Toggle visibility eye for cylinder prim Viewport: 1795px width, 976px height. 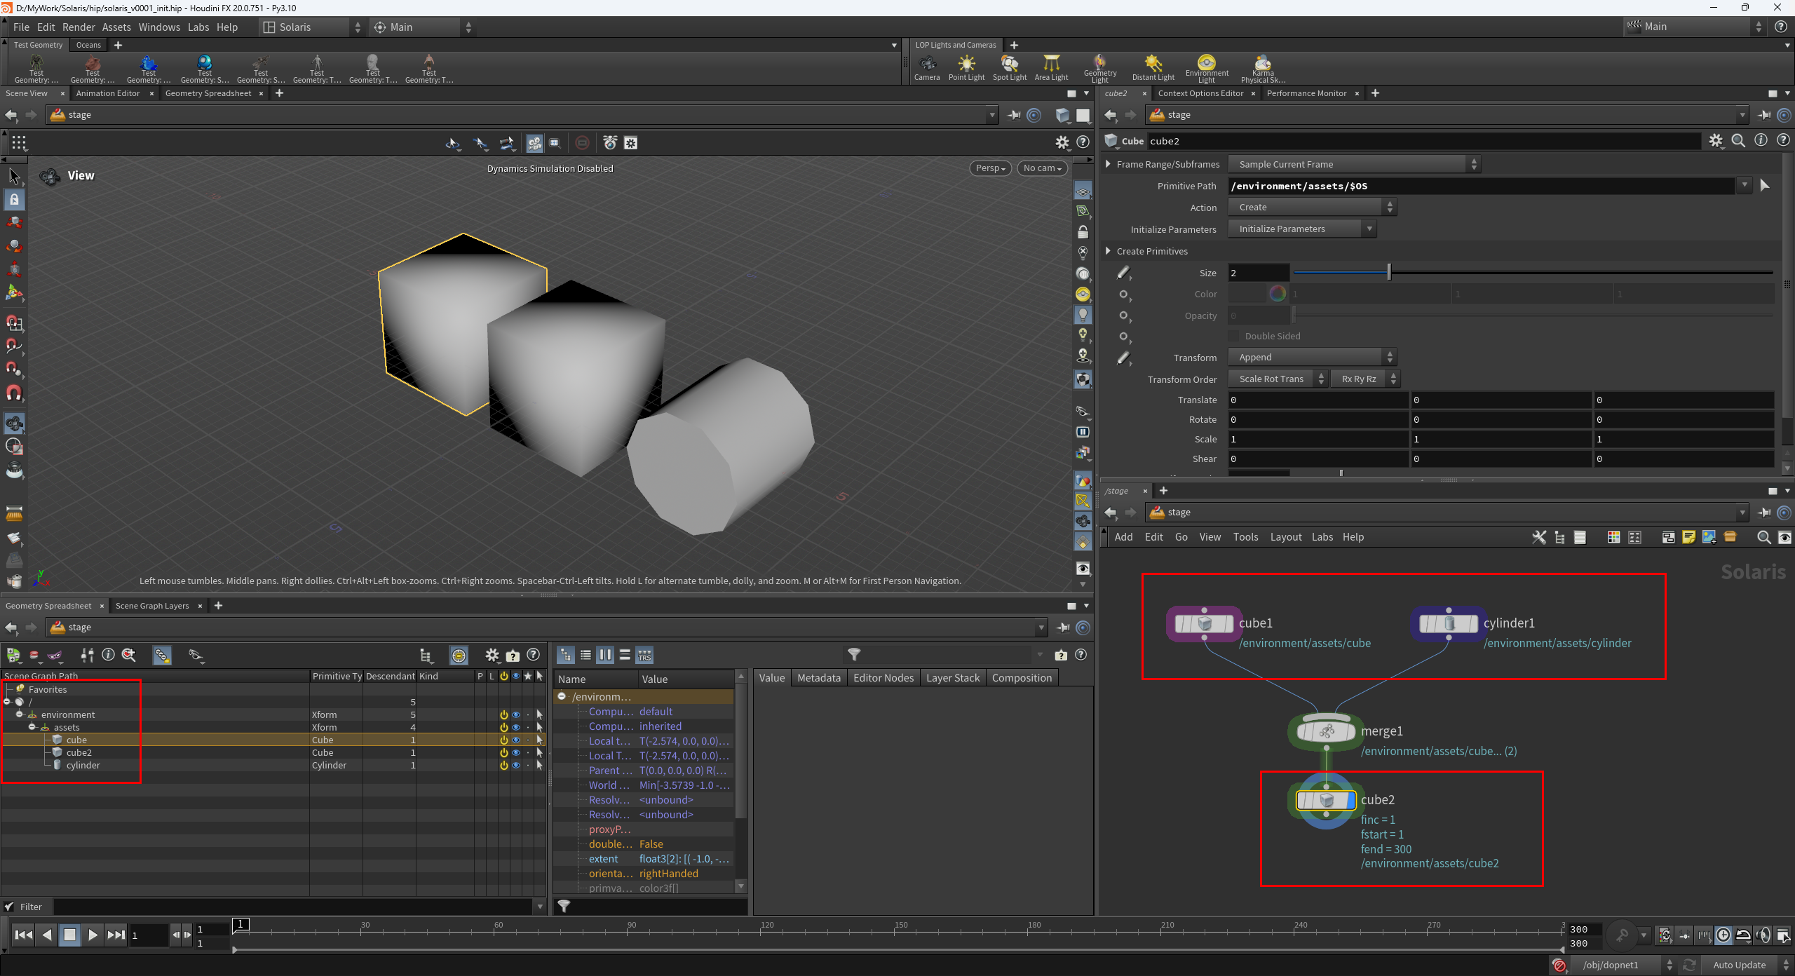pyautogui.click(x=516, y=766)
